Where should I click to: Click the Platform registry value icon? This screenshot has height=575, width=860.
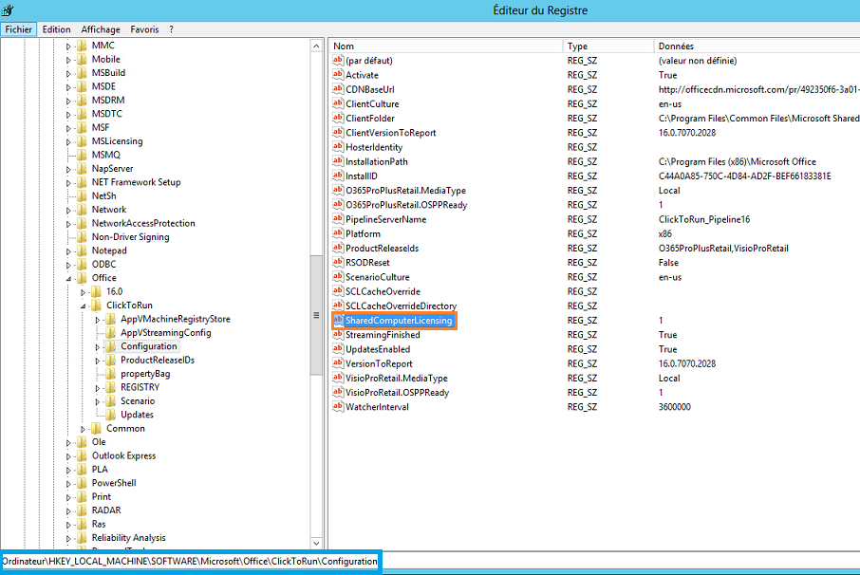(x=338, y=233)
